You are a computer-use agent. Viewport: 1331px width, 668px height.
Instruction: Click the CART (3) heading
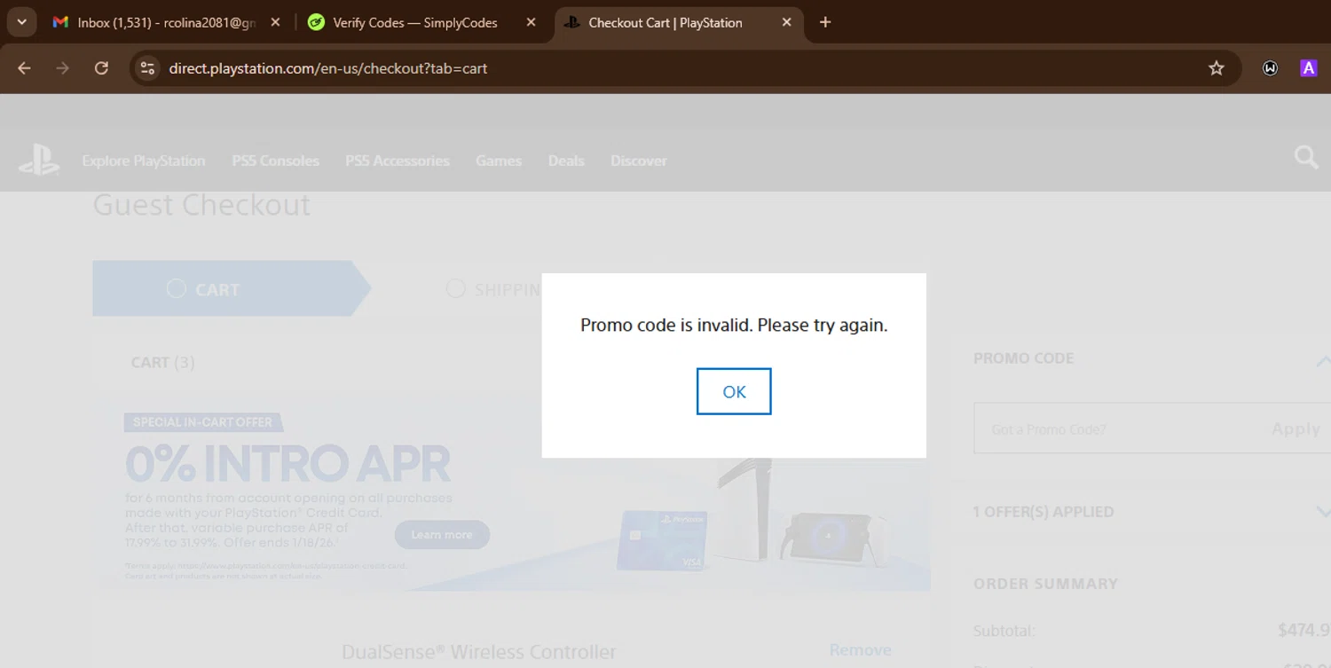point(162,362)
